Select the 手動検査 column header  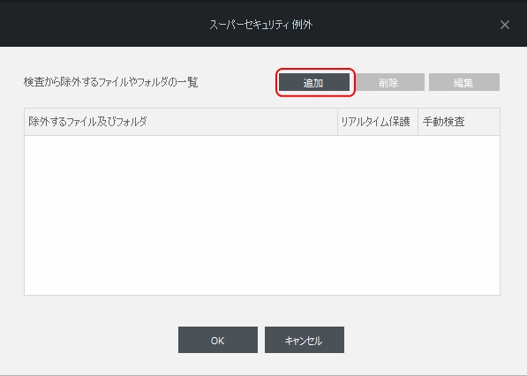(459, 122)
